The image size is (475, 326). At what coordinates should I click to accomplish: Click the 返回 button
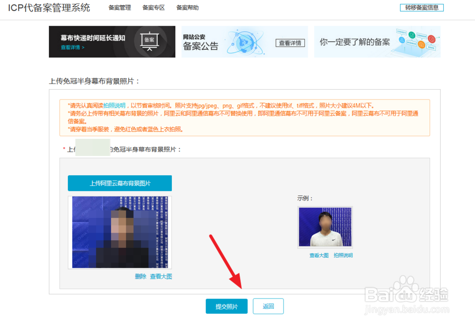(x=268, y=307)
